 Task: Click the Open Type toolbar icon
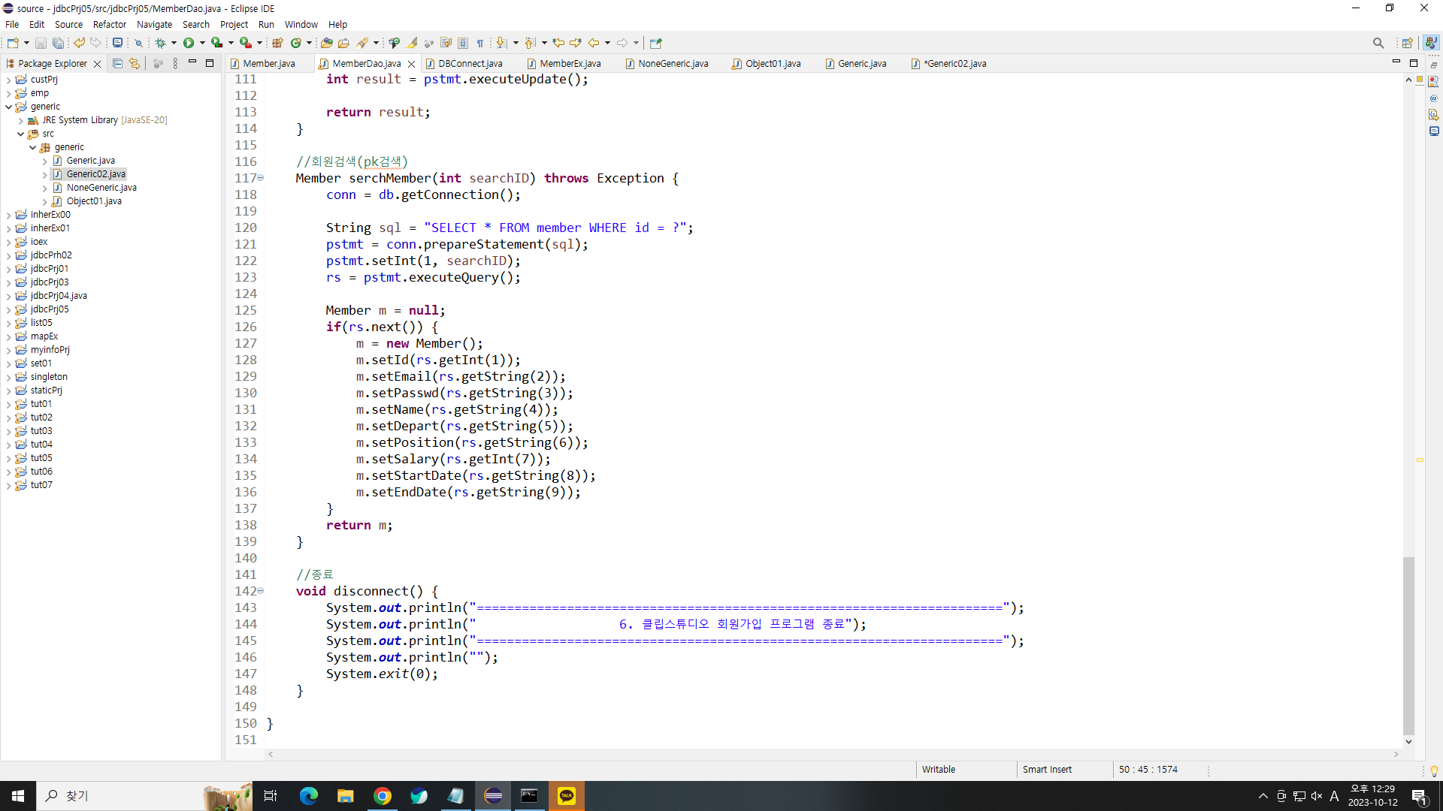click(x=326, y=43)
